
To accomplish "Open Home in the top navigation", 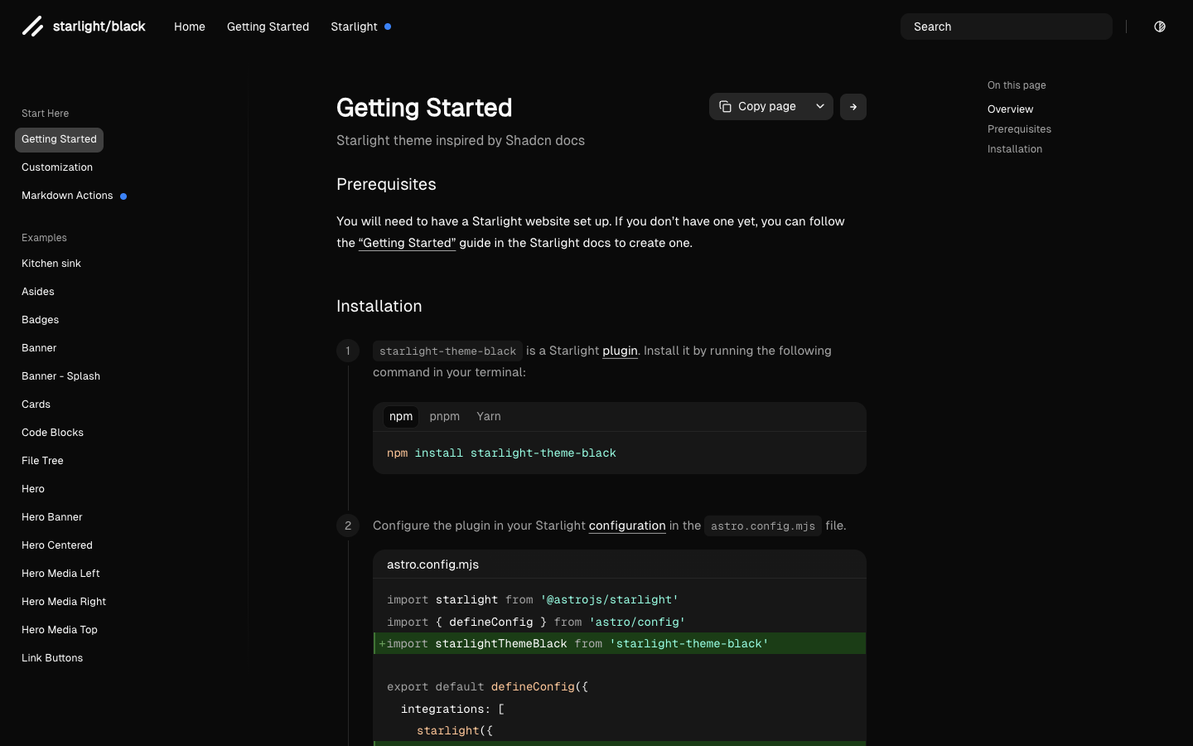I will [x=190, y=27].
